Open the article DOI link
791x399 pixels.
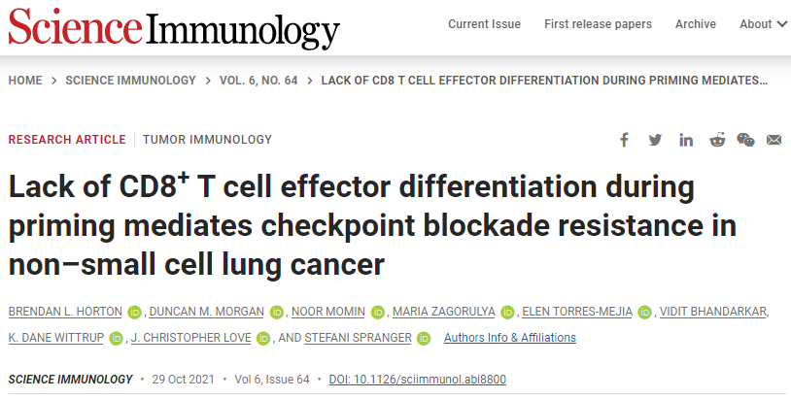tap(417, 380)
